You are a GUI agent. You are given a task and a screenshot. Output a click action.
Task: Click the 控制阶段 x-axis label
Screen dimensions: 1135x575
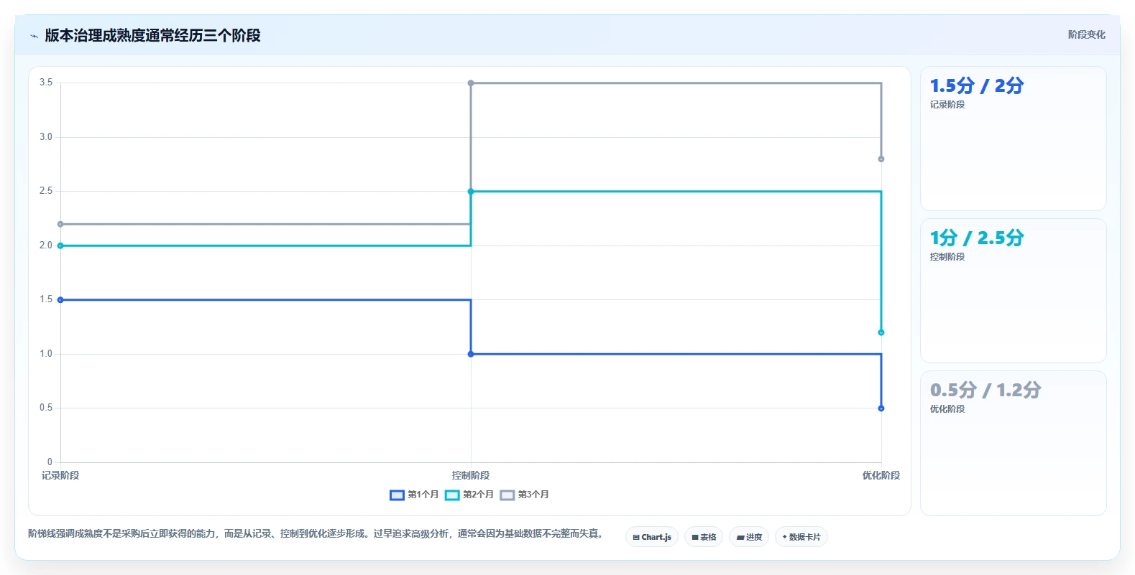[x=471, y=475]
